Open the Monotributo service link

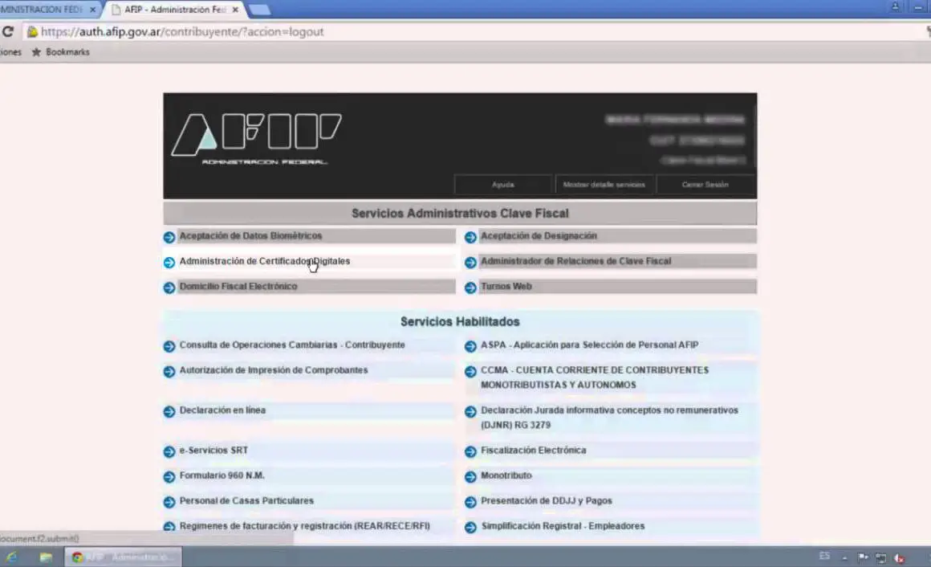tap(506, 475)
